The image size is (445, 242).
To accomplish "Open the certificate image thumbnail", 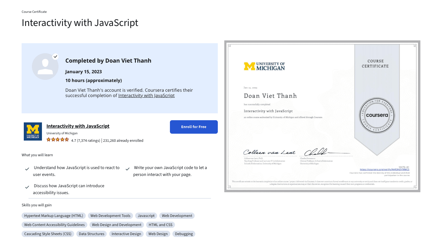I will [x=322, y=116].
